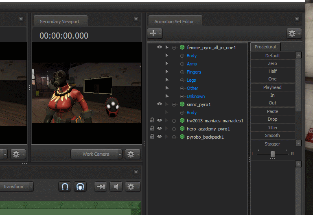Unlock pyrobo_backpack1 via lock icon
313x215 pixels.
pos(152,136)
